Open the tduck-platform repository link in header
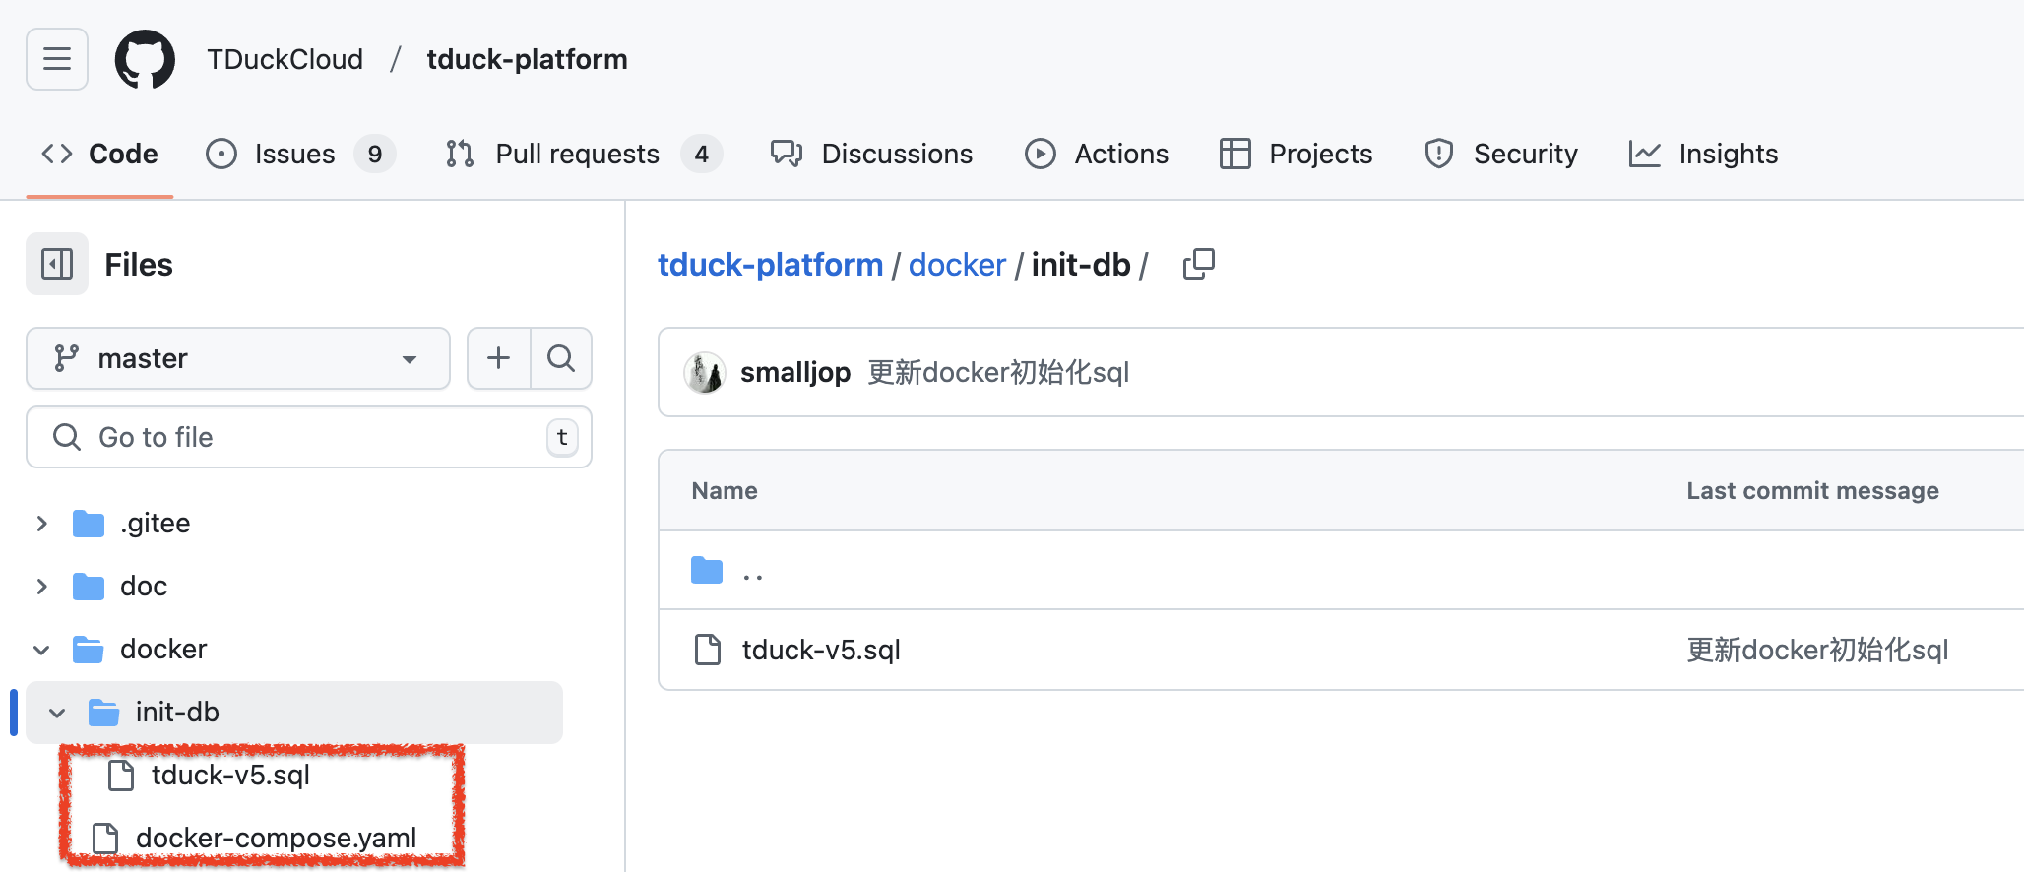 click(527, 59)
